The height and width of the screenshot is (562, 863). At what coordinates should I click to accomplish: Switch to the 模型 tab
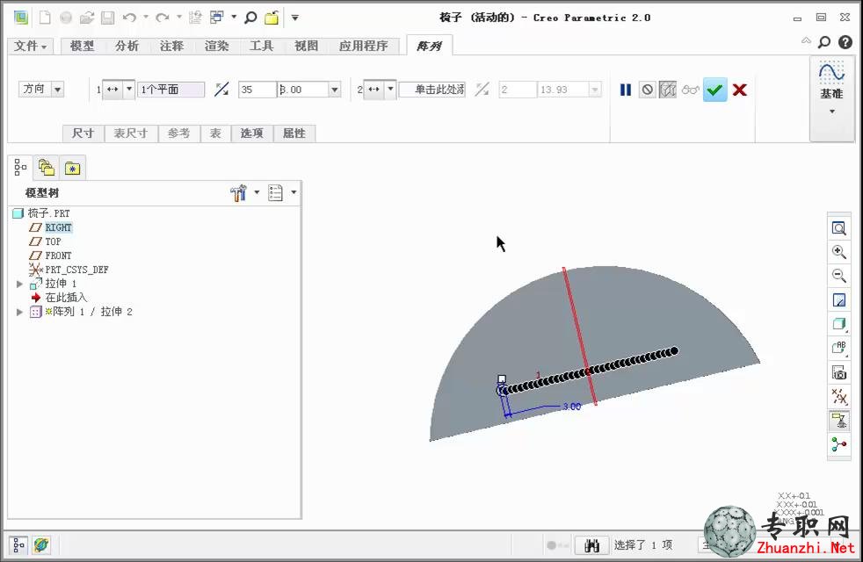[82, 46]
